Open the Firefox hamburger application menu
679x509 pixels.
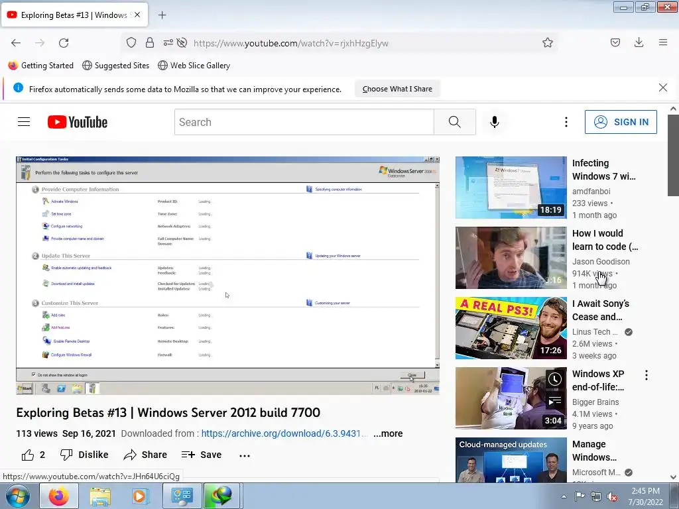tap(663, 42)
